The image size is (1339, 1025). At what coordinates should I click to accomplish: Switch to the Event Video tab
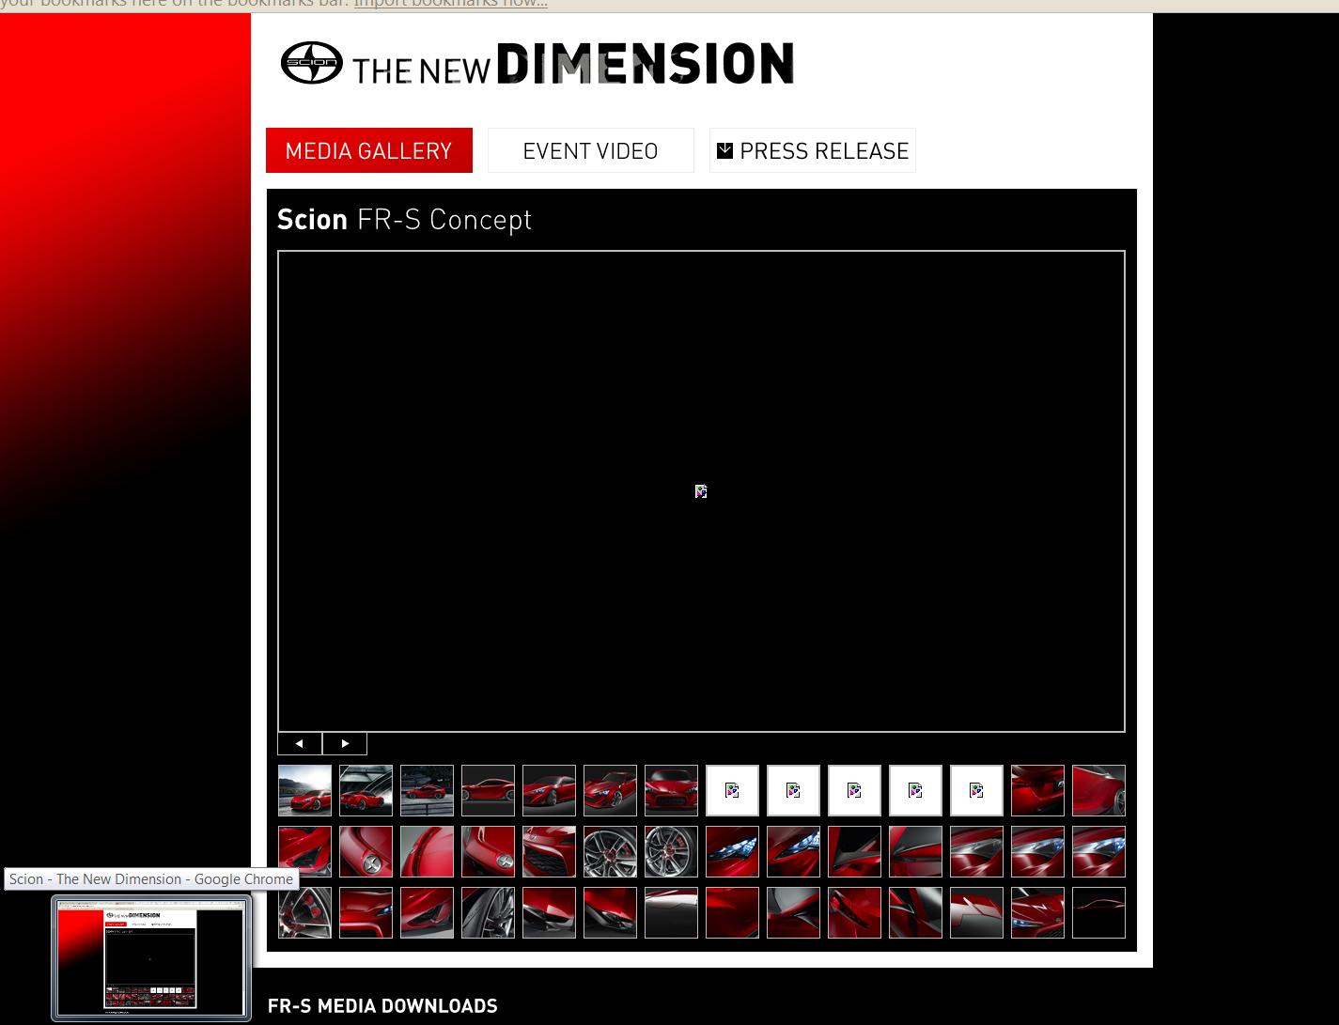(x=590, y=150)
